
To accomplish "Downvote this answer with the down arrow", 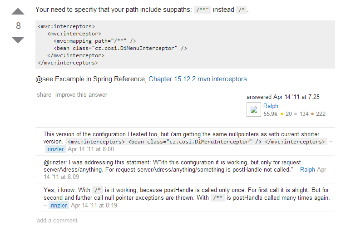I will tap(18, 40).
